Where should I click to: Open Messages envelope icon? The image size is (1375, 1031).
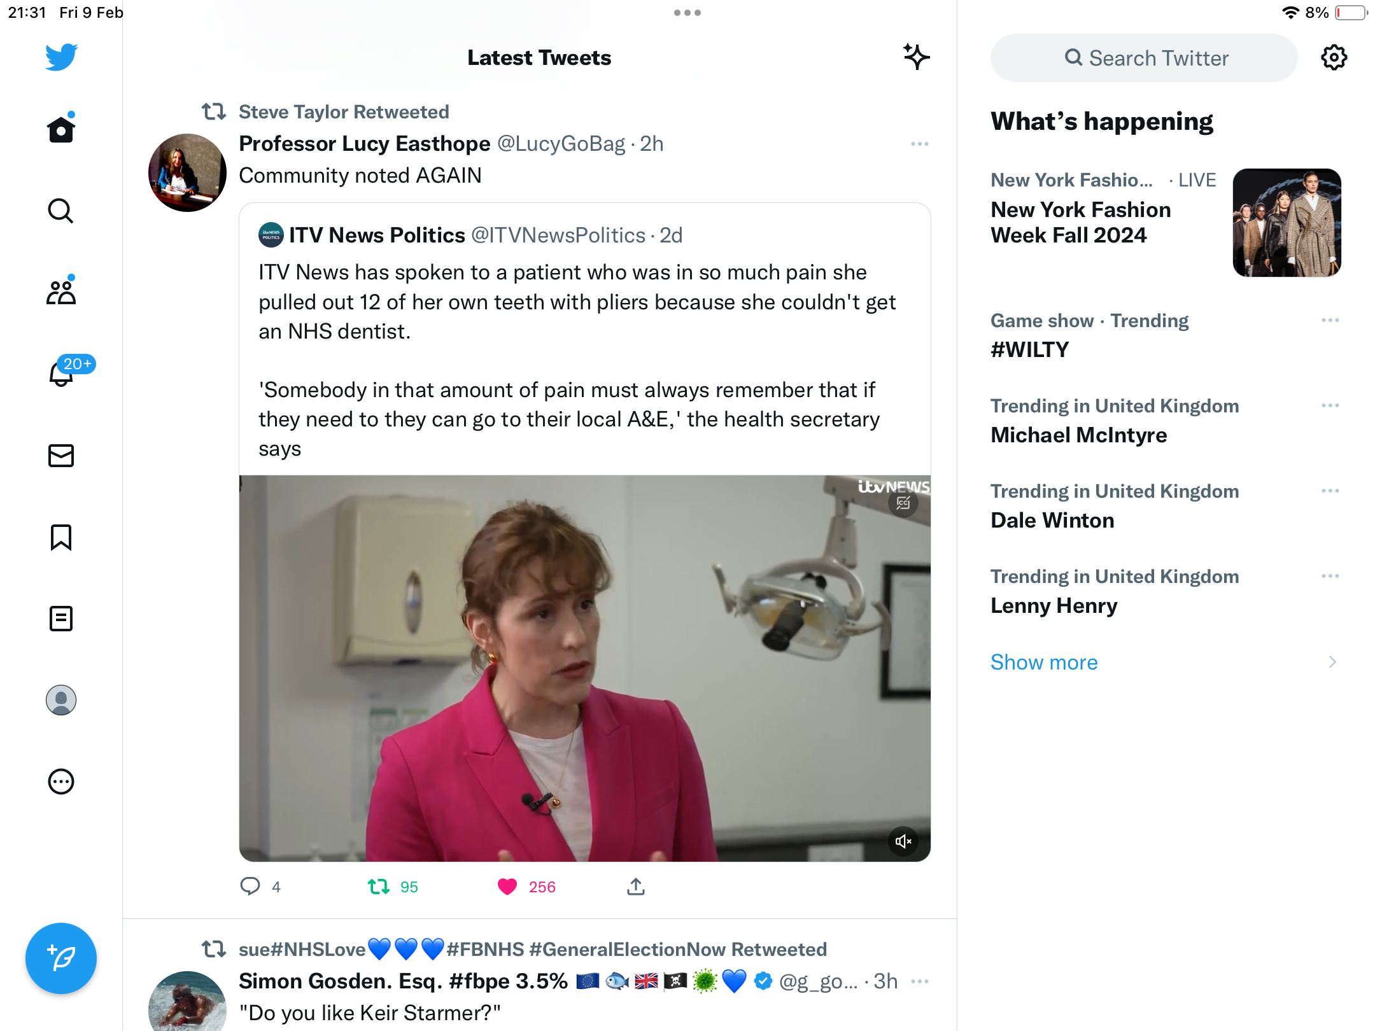pyautogui.click(x=61, y=456)
